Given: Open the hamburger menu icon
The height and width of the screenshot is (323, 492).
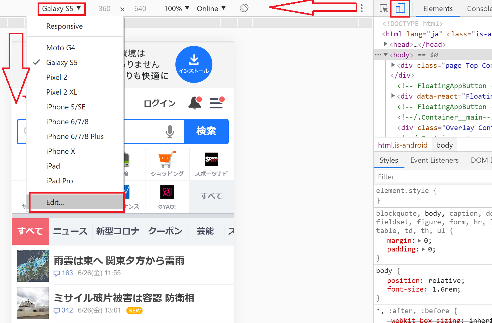Looking at the screenshot, I should 217,103.
